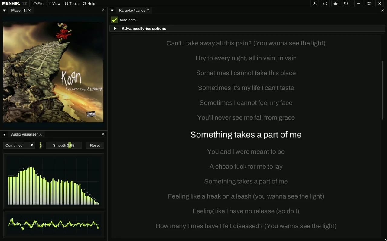This screenshot has height=241, width=387.
Task: Close the Karaoke / Lyrics tab with its X
Action: tap(148, 10)
